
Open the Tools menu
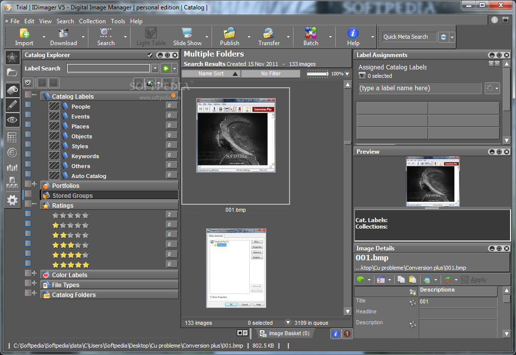pyautogui.click(x=118, y=21)
